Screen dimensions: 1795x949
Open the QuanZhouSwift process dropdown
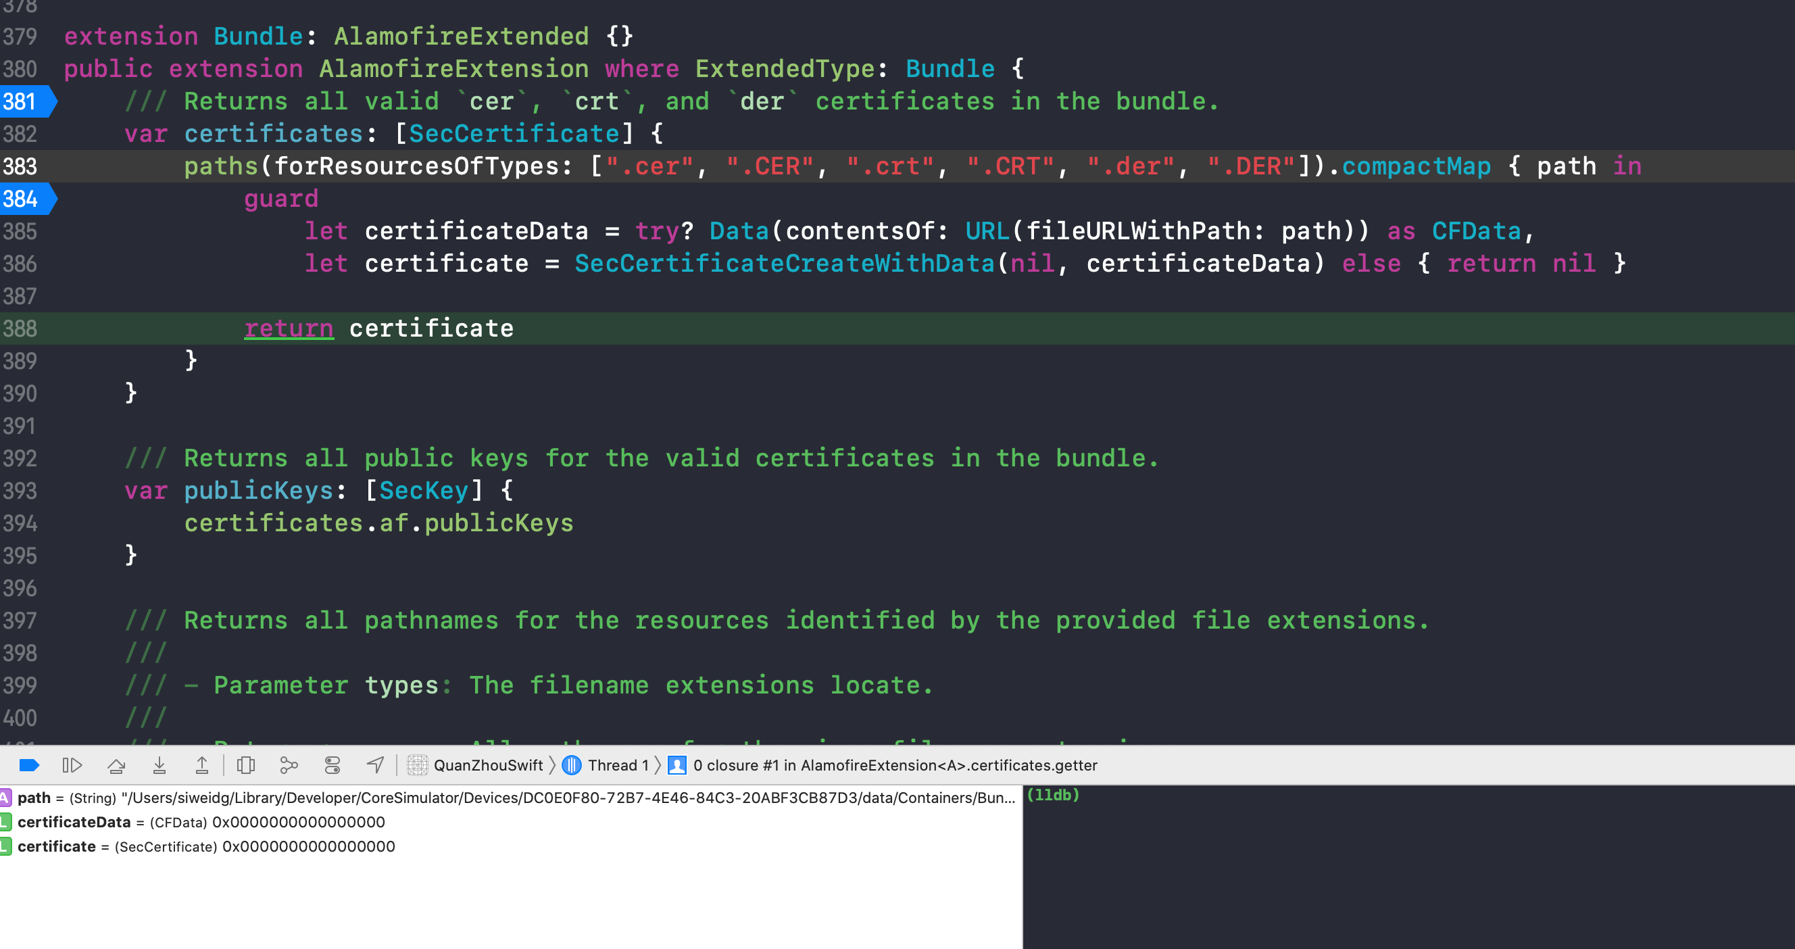point(487,765)
